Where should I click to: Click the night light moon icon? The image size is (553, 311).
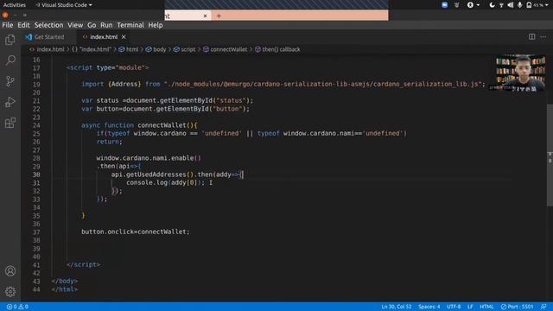(x=492, y=5)
